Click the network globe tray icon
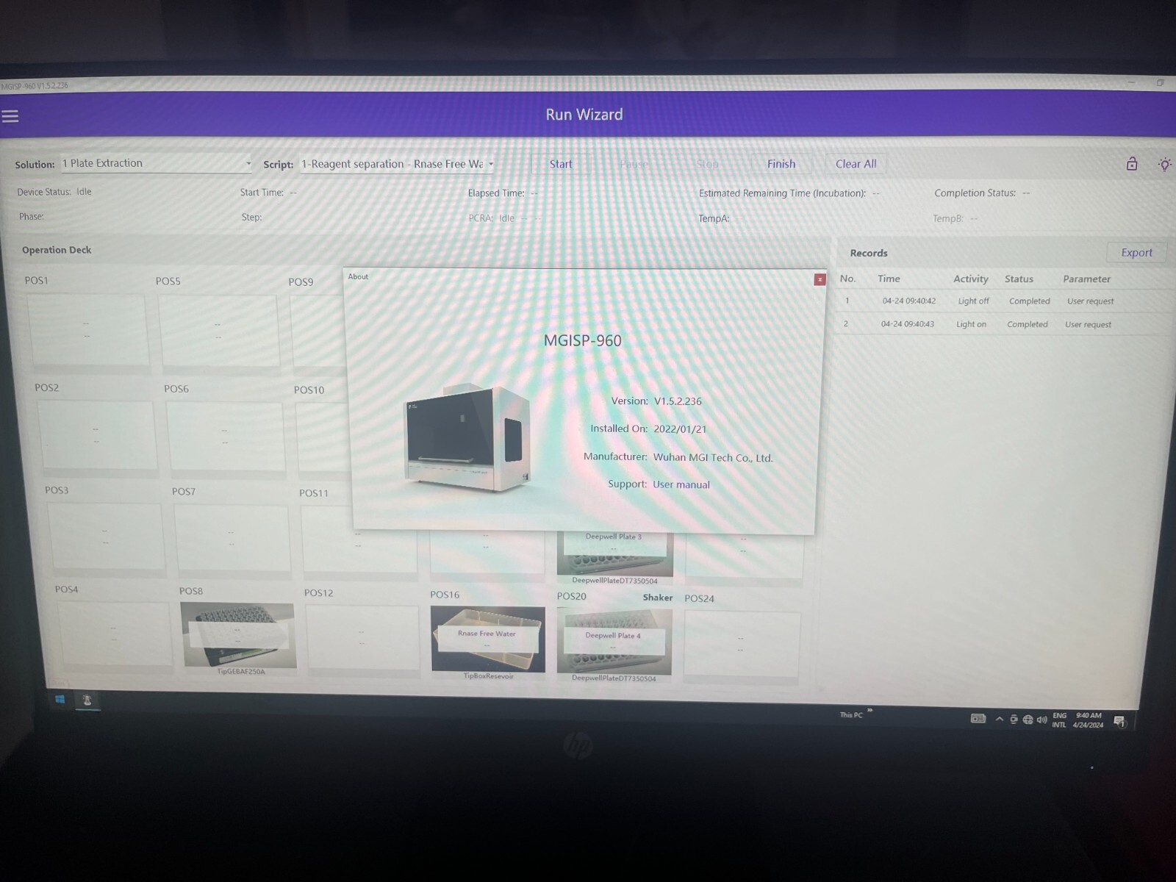The height and width of the screenshot is (882, 1176). click(1028, 720)
